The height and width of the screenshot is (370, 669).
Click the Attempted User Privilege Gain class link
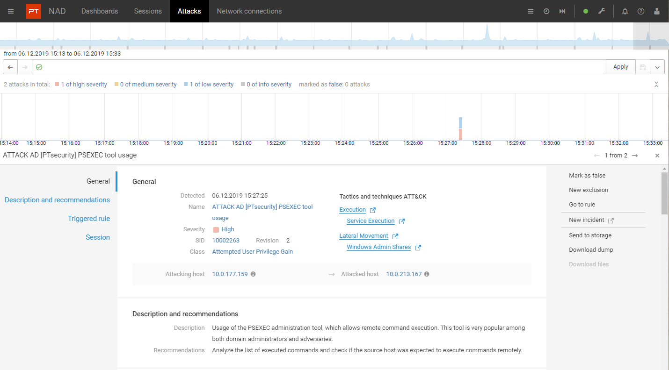click(253, 252)
